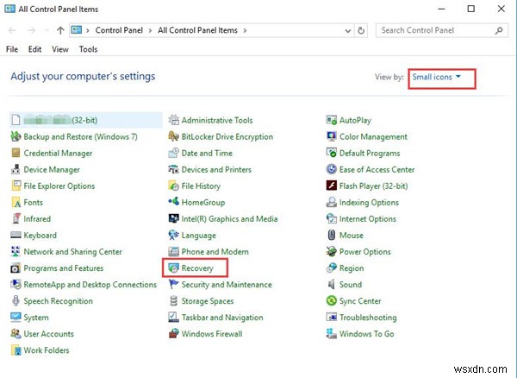The height and width of the screenshot is (378, 517).
Task: Click the Flash Player (32-bit) icon
Action: (x=332, y=186)
